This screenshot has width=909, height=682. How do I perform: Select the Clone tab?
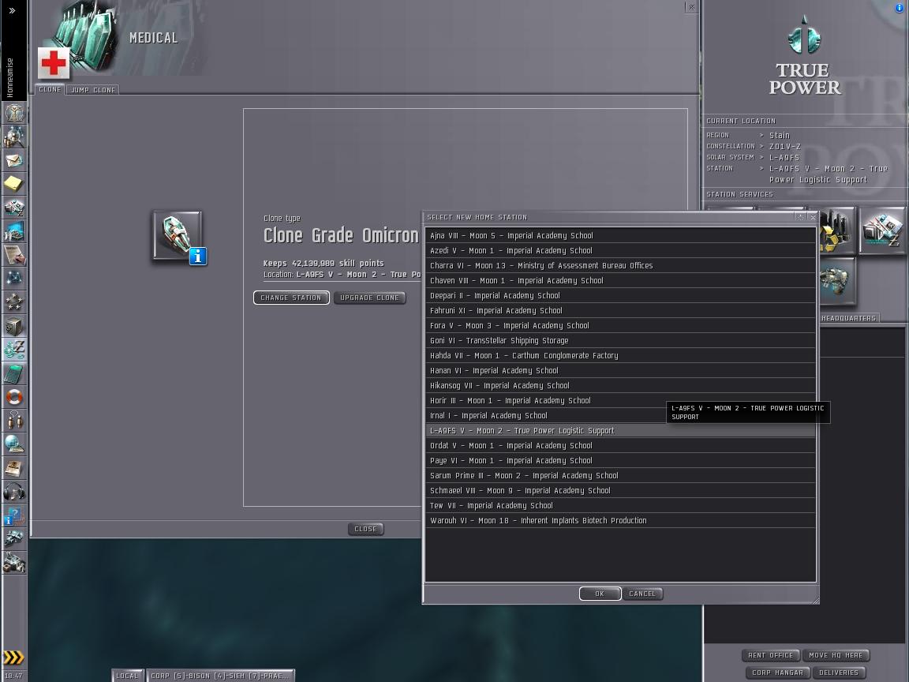[x=50, y=89]
